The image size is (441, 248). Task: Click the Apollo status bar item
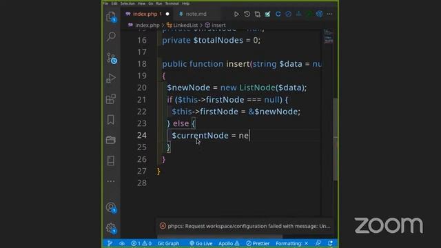[x=229, y=243]
